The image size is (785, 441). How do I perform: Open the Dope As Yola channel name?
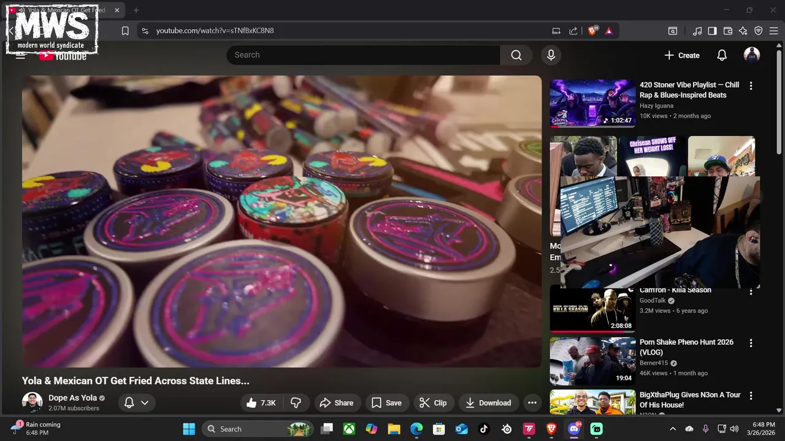[72, 398]
